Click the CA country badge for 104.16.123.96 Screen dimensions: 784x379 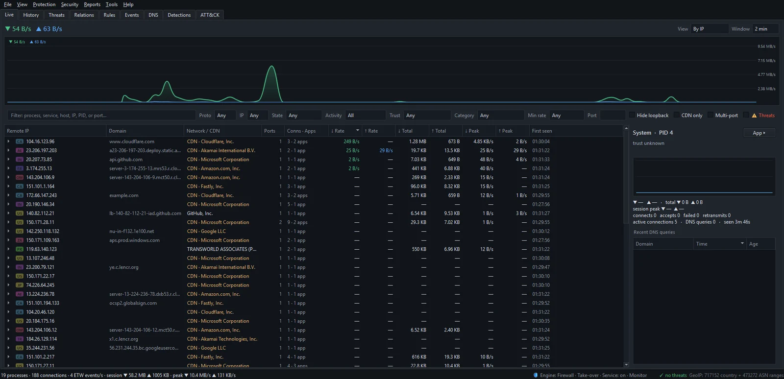pyautogui.click(x=20, y=142)
